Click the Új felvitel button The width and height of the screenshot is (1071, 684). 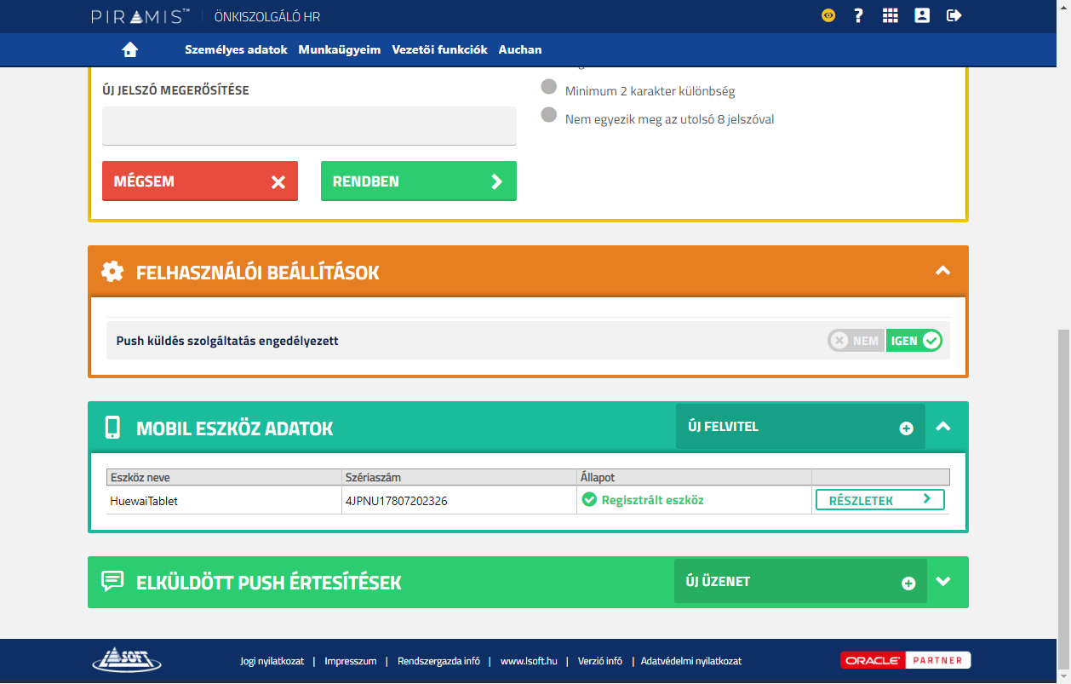tap(799, 427)
